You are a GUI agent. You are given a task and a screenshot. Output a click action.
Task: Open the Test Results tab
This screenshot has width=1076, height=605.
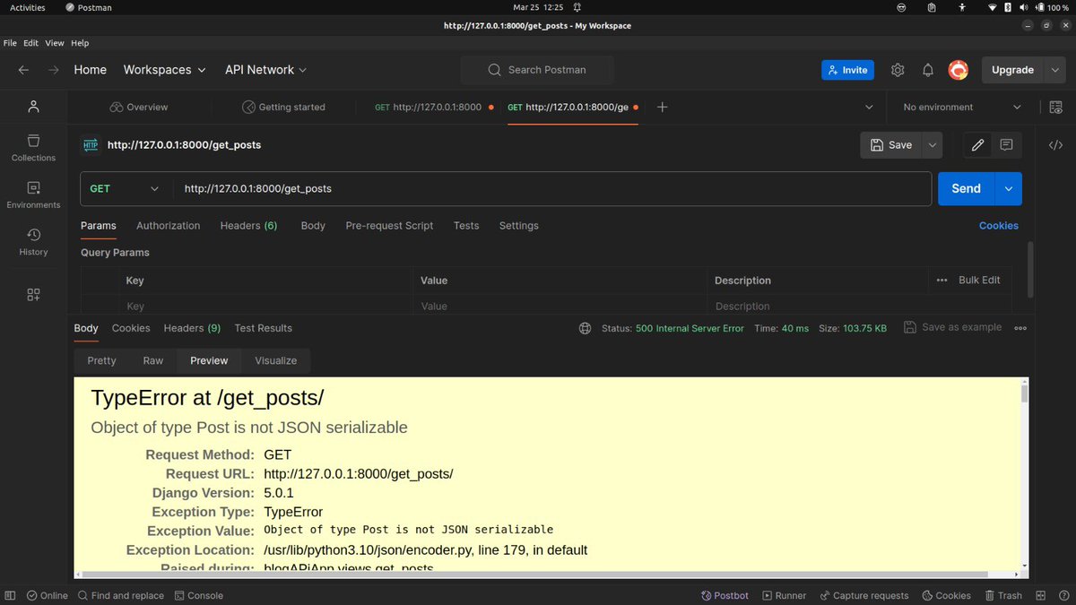pyautogui.click(x=264, y=328)
